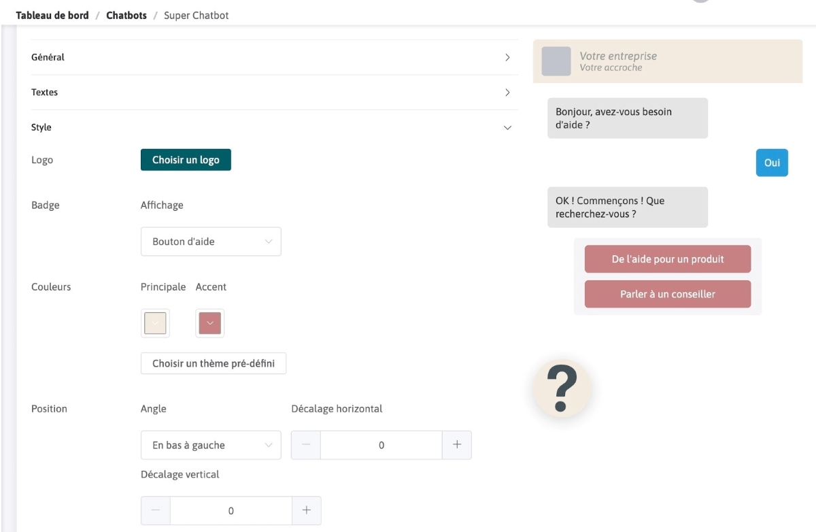Open the Angle dropdown showing En bas à gauche
The height and width of the screenshot is (532, 816).
211,445
